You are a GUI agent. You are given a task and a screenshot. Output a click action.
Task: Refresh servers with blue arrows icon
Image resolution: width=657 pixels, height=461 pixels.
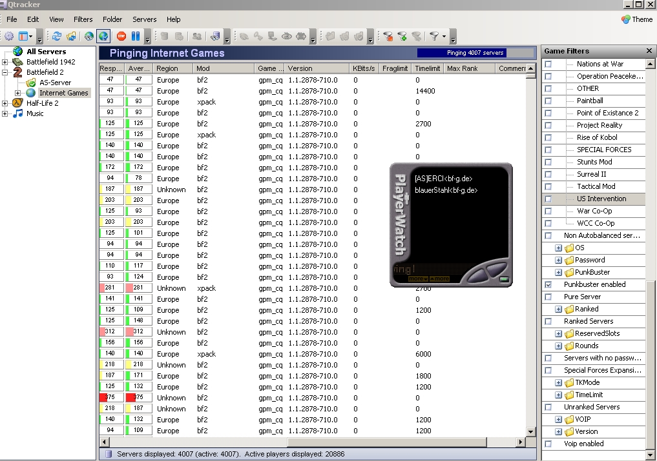(x=57, y=36)
